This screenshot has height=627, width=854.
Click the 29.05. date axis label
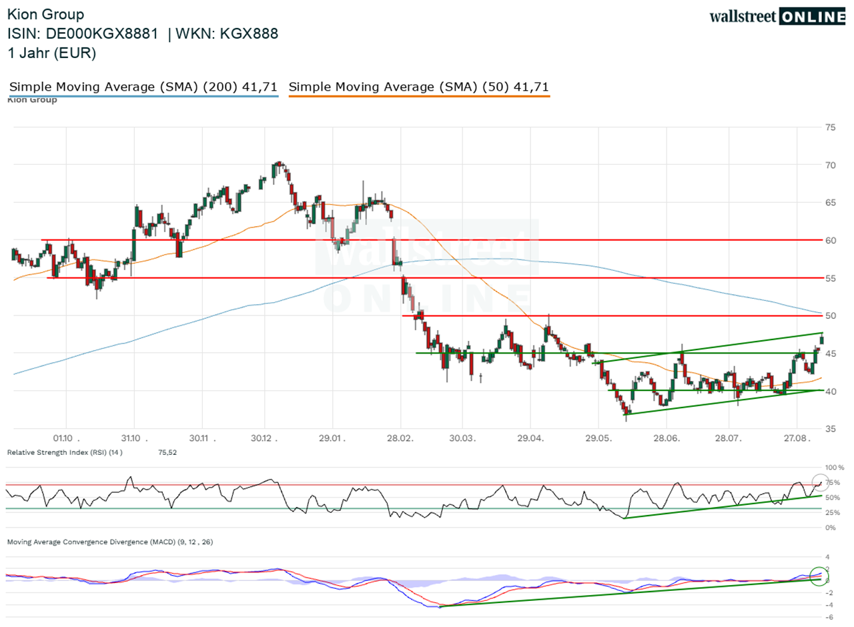[598, 438]
